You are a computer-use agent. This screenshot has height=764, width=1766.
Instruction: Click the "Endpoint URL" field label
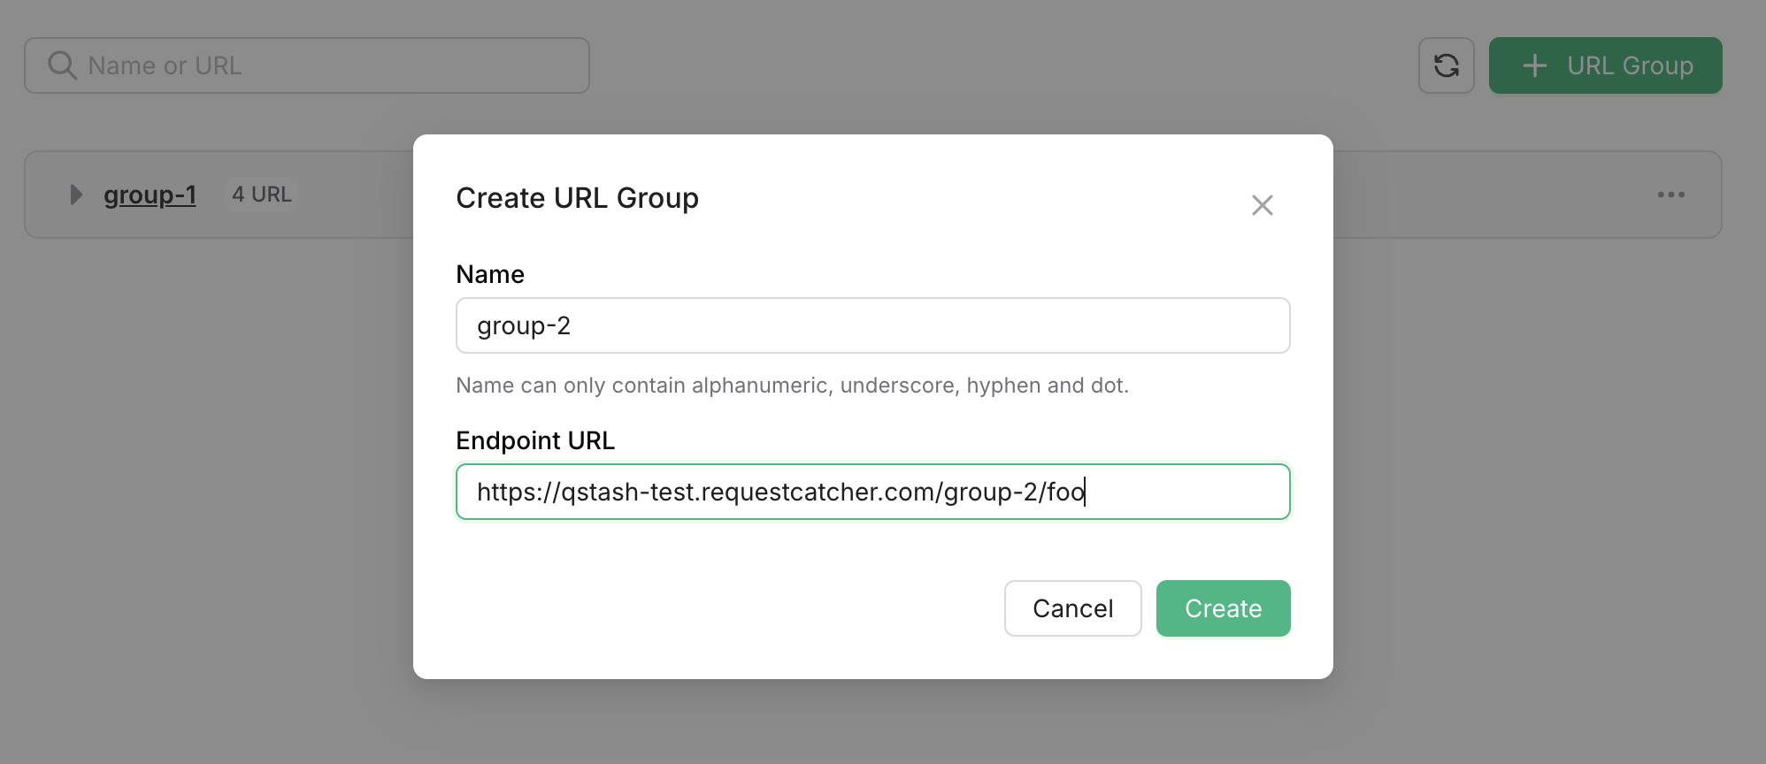pyautogui.click(x=534, y=440)
